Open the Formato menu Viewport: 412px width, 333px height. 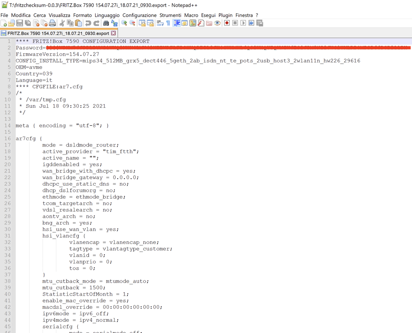pyautogui.click(x=82, y=15)
